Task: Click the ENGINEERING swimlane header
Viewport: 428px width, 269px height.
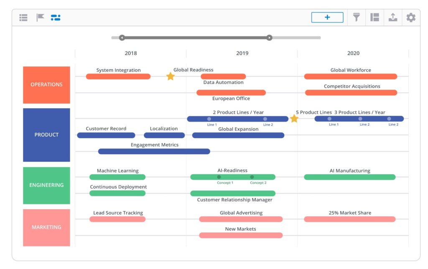Action: [x=46, y=185]
